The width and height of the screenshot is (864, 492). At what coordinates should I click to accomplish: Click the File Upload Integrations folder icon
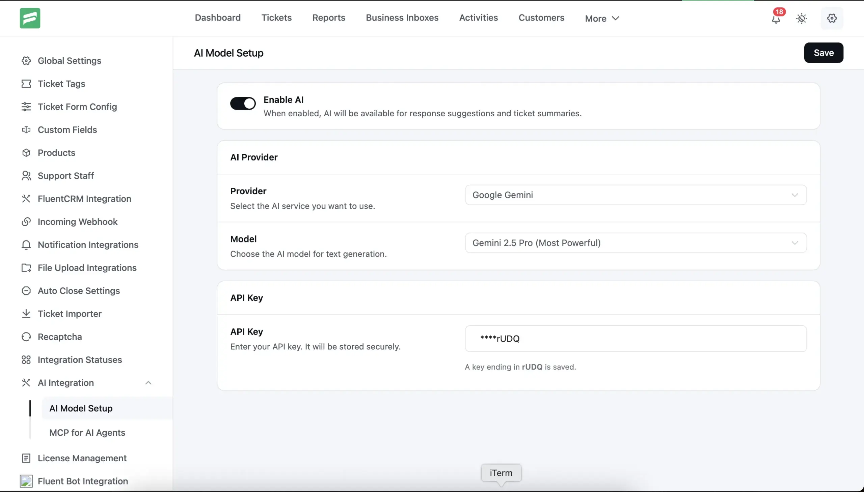(x=26, y=268)
